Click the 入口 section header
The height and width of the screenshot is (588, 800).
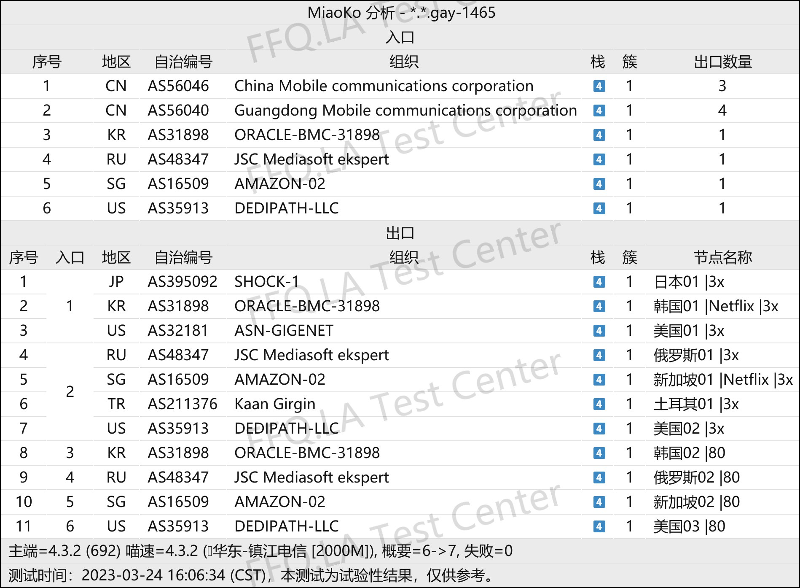(x=400, y=37)
